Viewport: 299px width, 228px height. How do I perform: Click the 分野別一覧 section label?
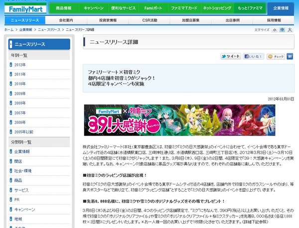[x=21, y=142]
